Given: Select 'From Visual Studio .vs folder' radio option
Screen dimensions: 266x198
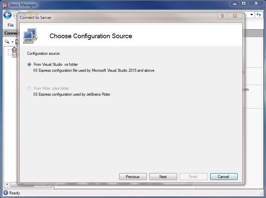Looking at the screenshot, I should click(x=29, y=64).
